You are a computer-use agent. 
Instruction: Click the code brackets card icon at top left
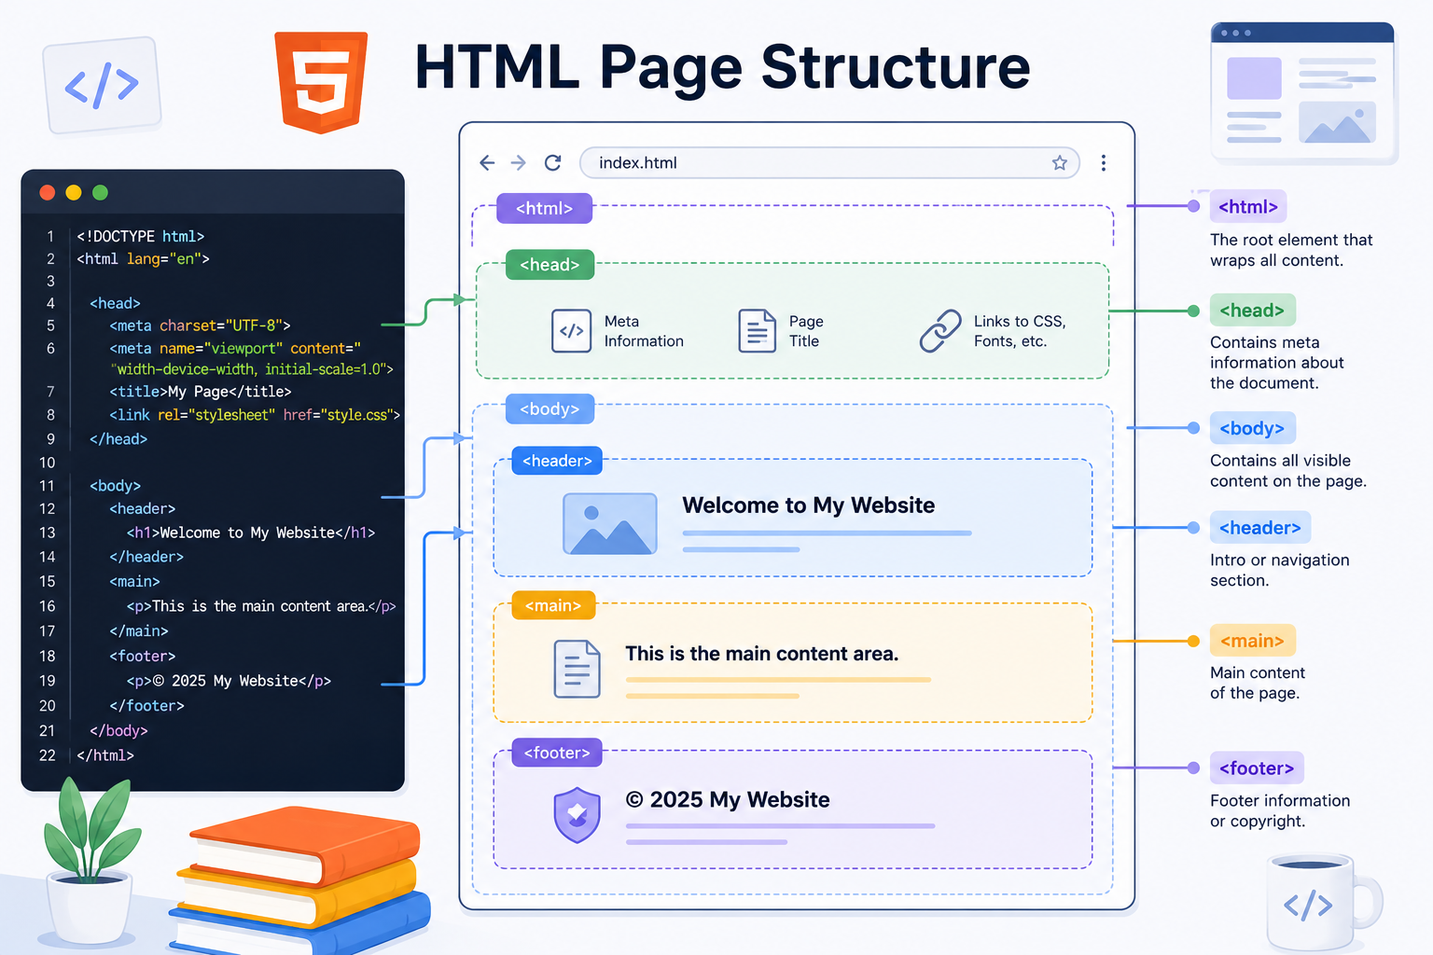click(x=102, y=85)
